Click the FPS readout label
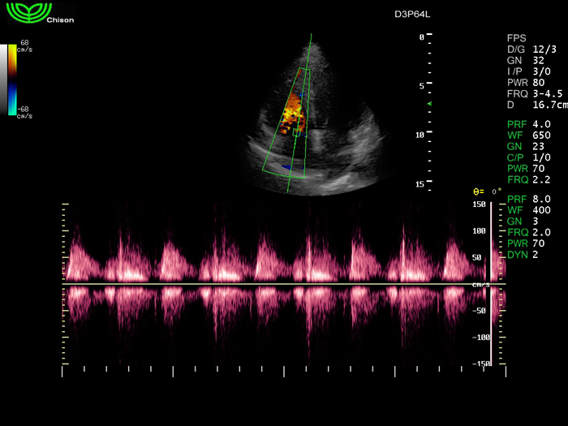568x426 pixels. [x=516, y=38]
